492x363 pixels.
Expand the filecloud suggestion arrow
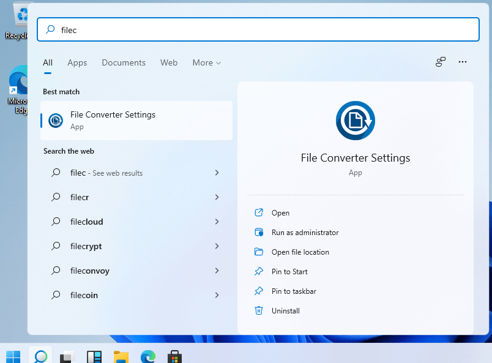[217, 222]
